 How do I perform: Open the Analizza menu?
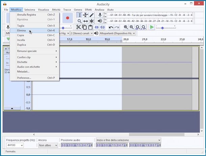99,10
